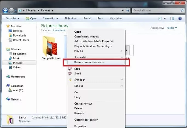Open the 2 locations link
The image size is (187, 128).
59,30
